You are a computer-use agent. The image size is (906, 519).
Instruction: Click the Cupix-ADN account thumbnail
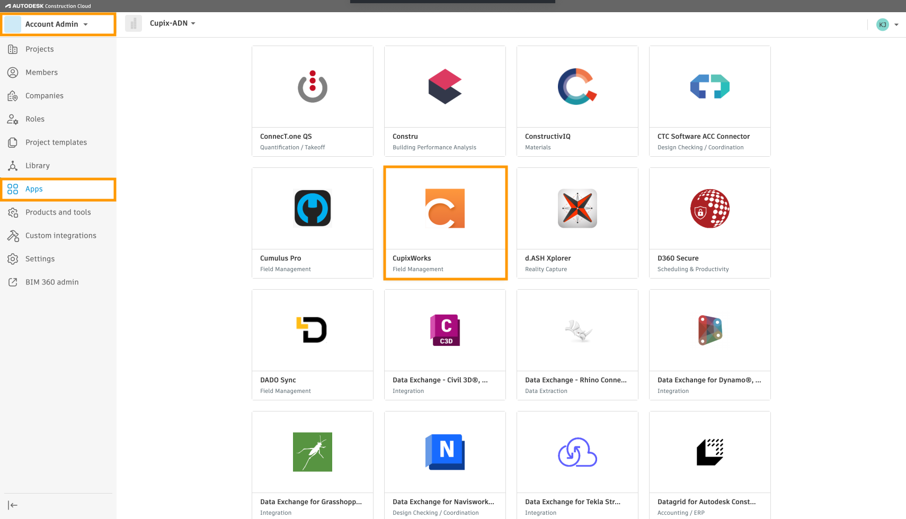pyautogui.click(x=134, y=23)
